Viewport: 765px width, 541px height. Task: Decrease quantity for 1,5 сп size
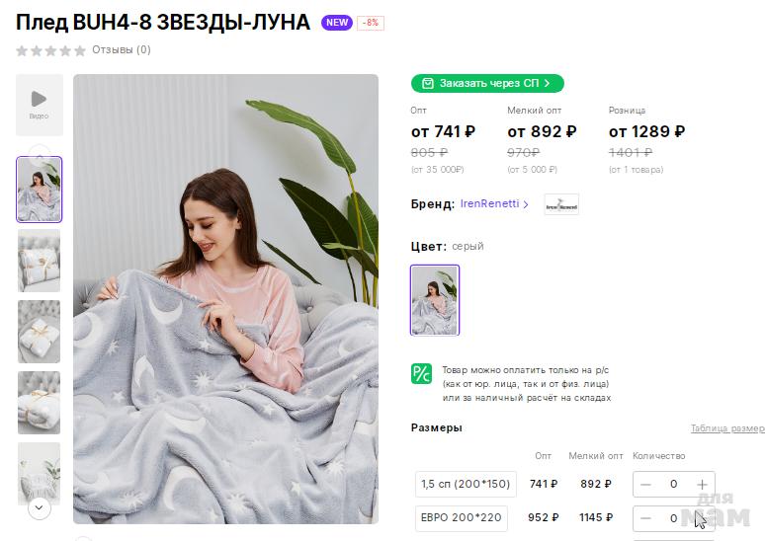click(x=645, y=485)
